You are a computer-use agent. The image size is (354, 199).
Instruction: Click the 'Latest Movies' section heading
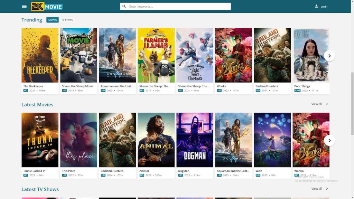pyautogui.click(x=37, y=104)
